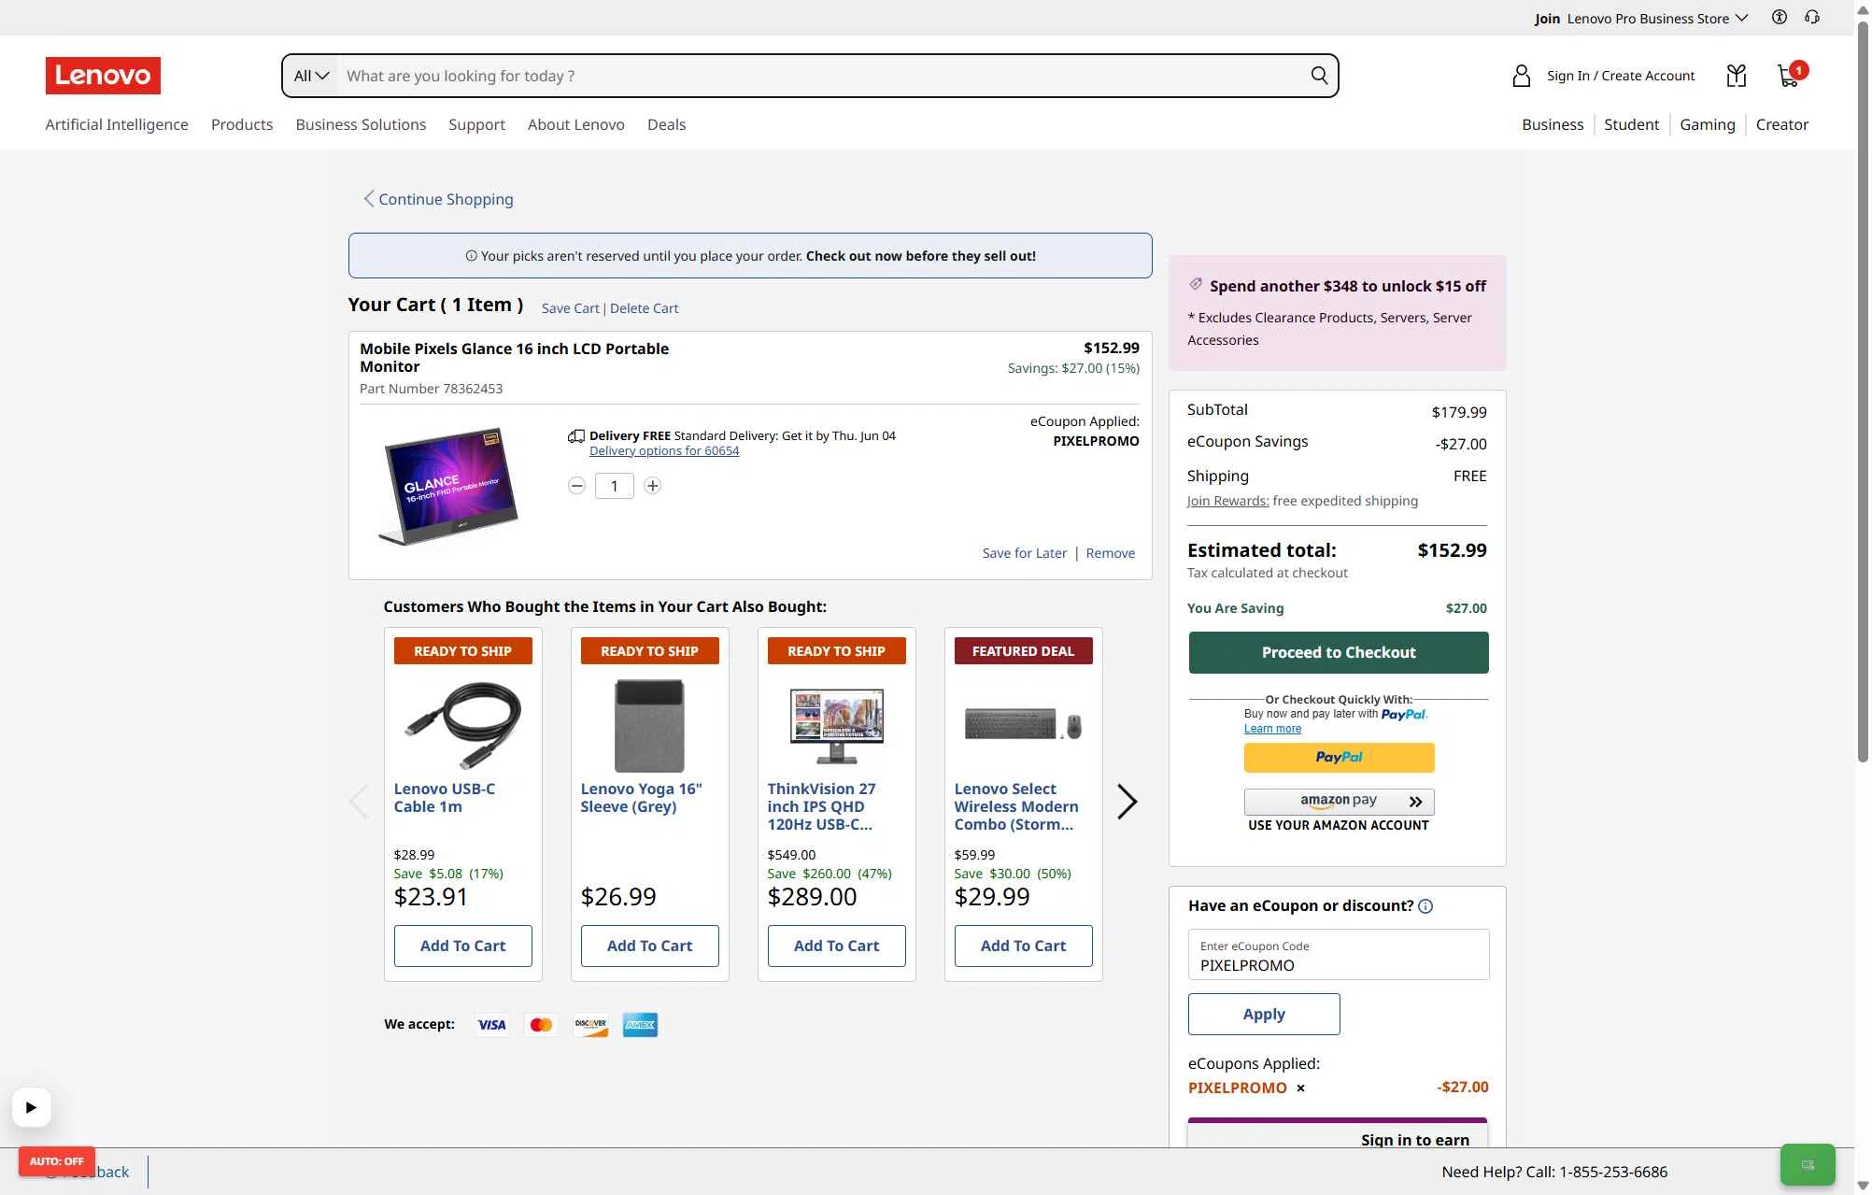Remove PIXELPROMO coupon with the x icon
Image resolution: width=1872 pixels, height=1195 pixels.
coord(1300,1088)
